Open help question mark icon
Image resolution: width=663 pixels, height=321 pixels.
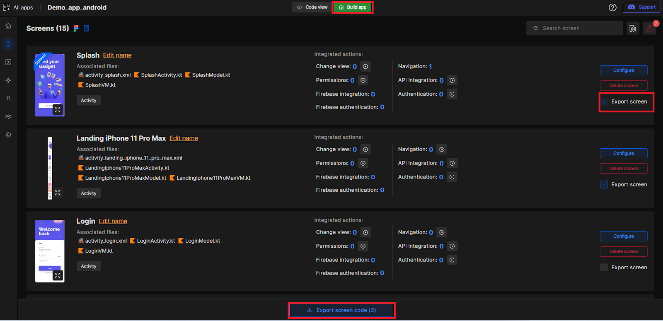tap(612, 7)
